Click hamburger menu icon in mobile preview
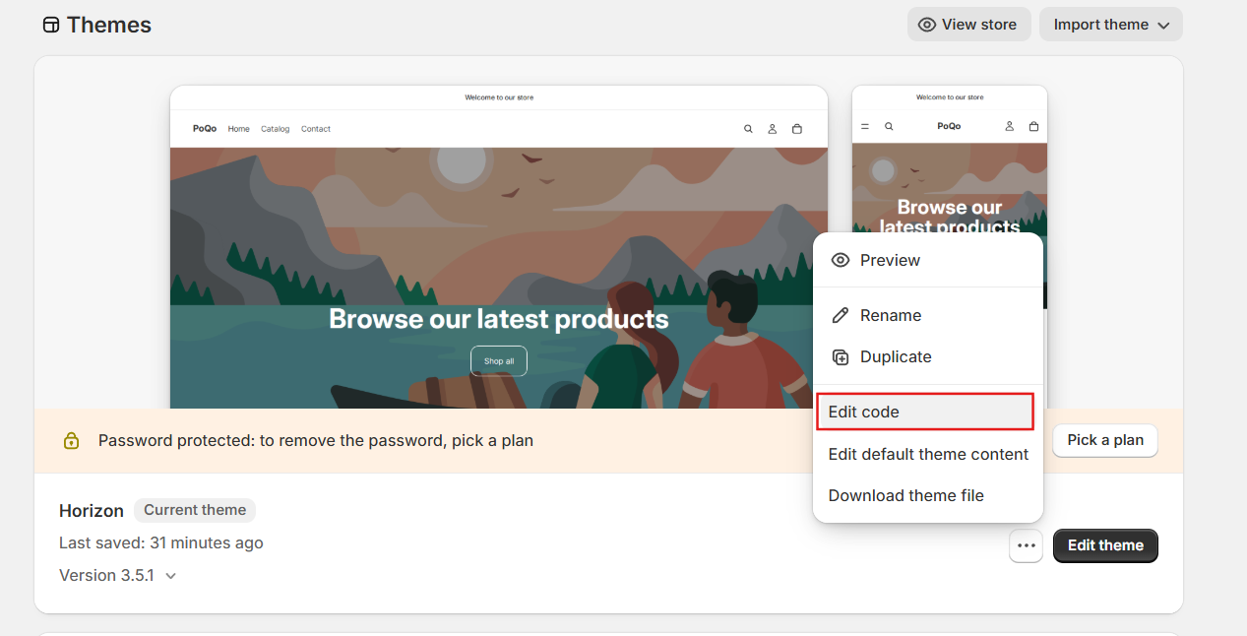The image size is (1247, 636). [865, 126]
